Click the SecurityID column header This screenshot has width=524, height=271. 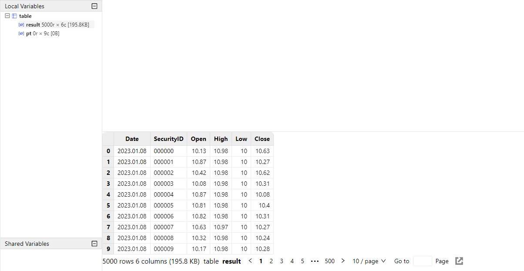(x=168, y=139)
